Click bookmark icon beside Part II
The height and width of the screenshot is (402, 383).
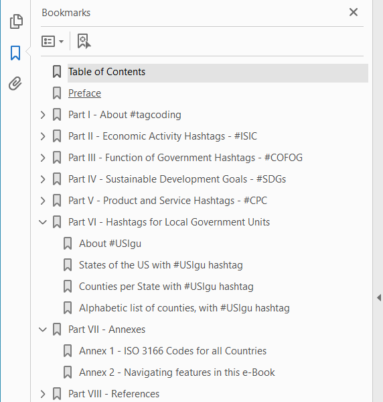coord(57,136)
